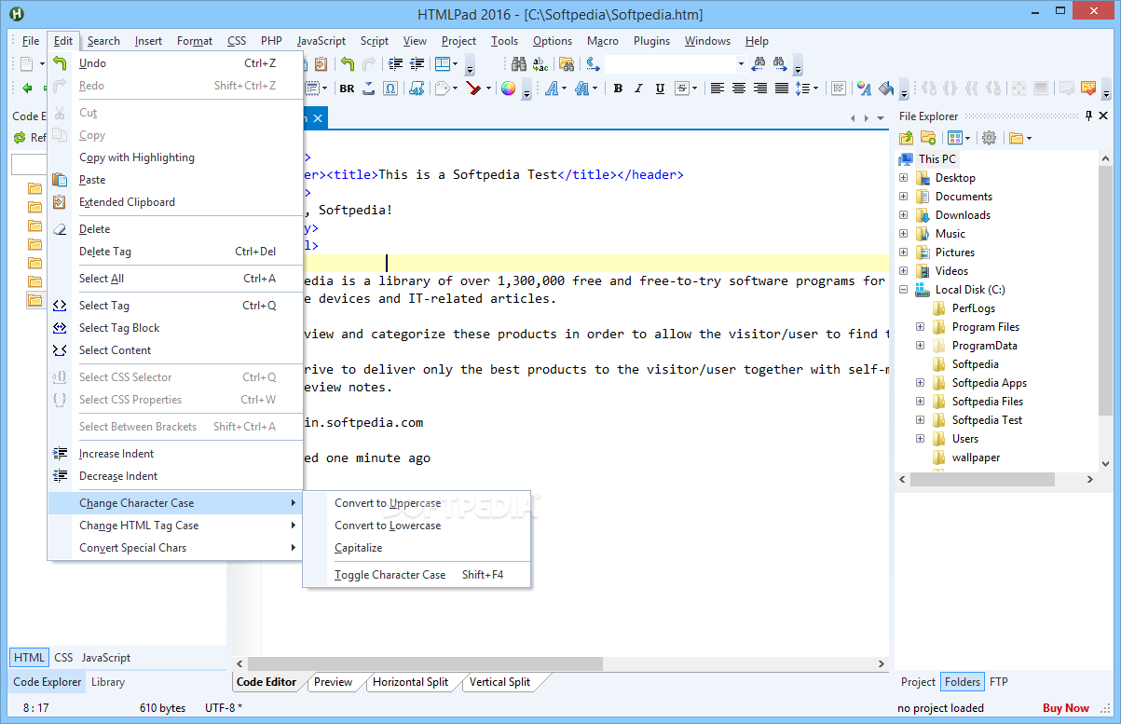The image size is (1121, 724).
Task: Switch to the Horizontal Split tab
Action: pyautogui.click(x=410, y=682)
